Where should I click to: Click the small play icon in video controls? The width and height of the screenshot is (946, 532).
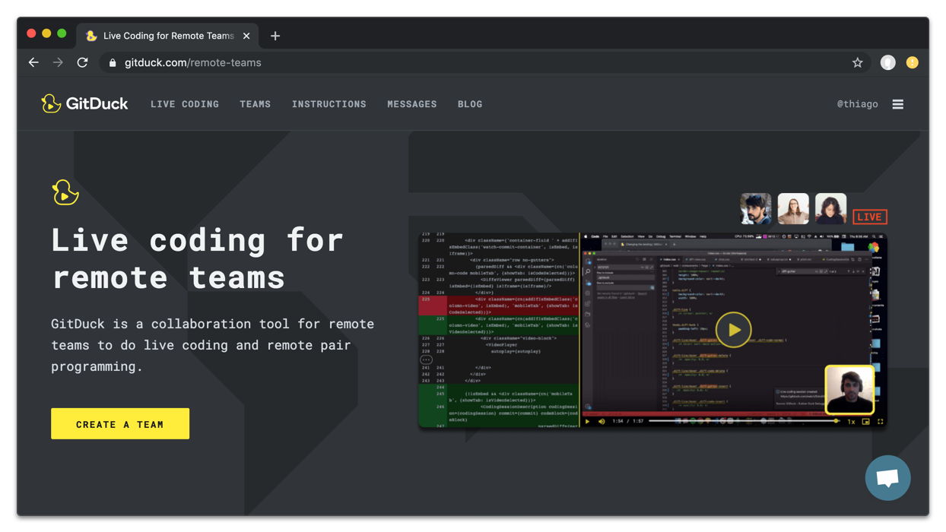pyautogui.click(x=587, y=421)
